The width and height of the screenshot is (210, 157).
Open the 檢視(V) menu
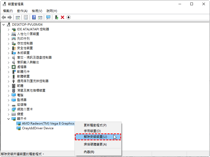pos(37,11)
